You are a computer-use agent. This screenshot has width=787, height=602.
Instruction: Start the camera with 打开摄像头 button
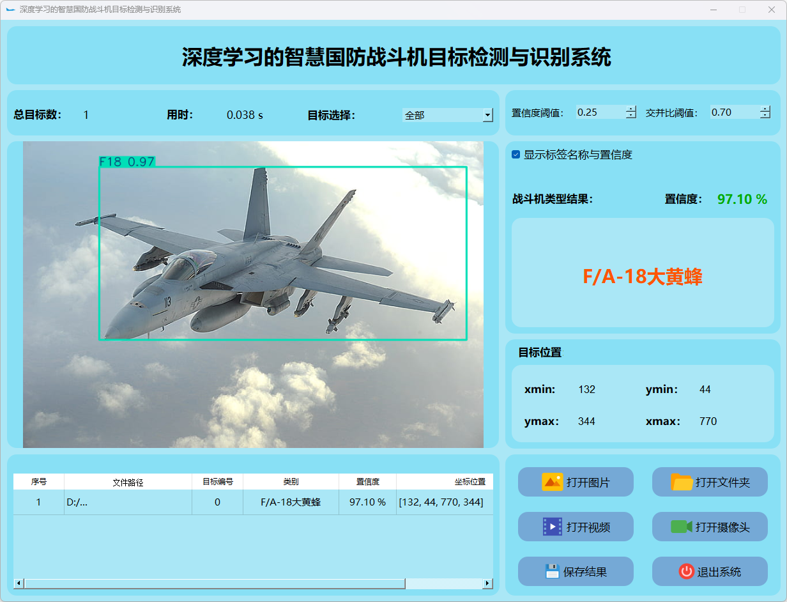tap(710, 527)
